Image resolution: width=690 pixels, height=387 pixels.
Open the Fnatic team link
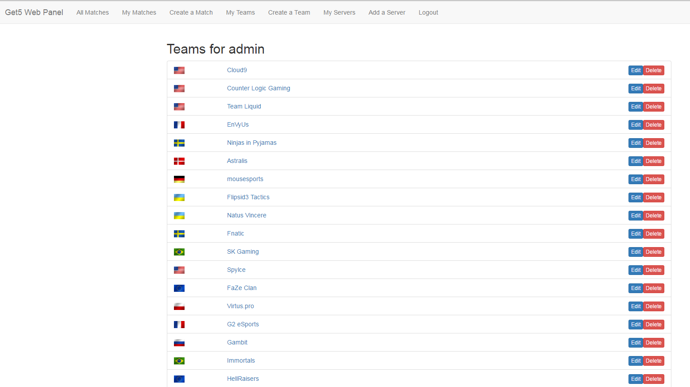[235, 233]
